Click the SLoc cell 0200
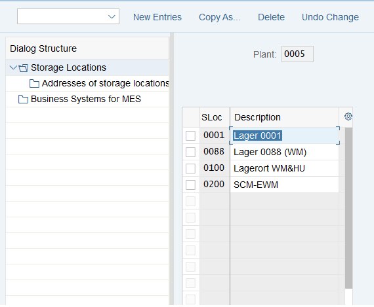The image size is (374, 307). coord(215,185)
